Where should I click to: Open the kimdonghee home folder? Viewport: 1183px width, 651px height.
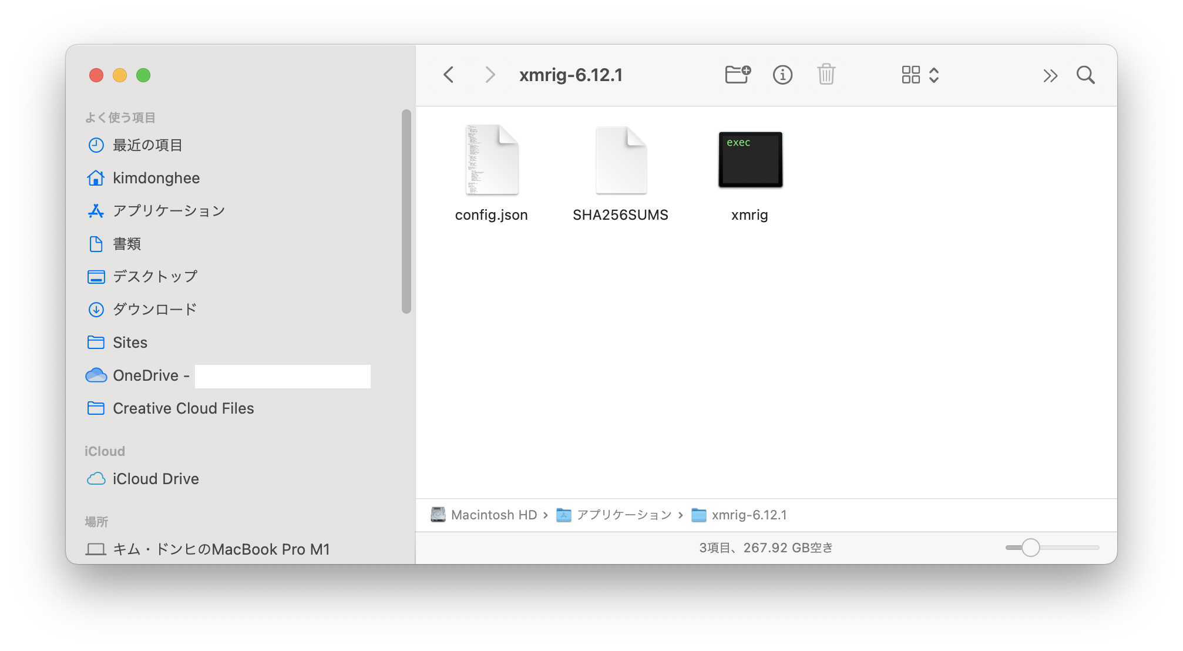coord(156,178)
